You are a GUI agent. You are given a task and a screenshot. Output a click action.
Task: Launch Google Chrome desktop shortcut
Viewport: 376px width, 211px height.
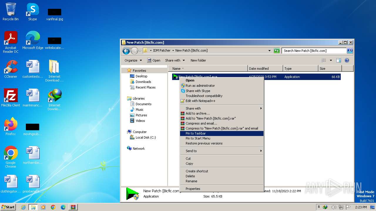(x=11, y=157)
